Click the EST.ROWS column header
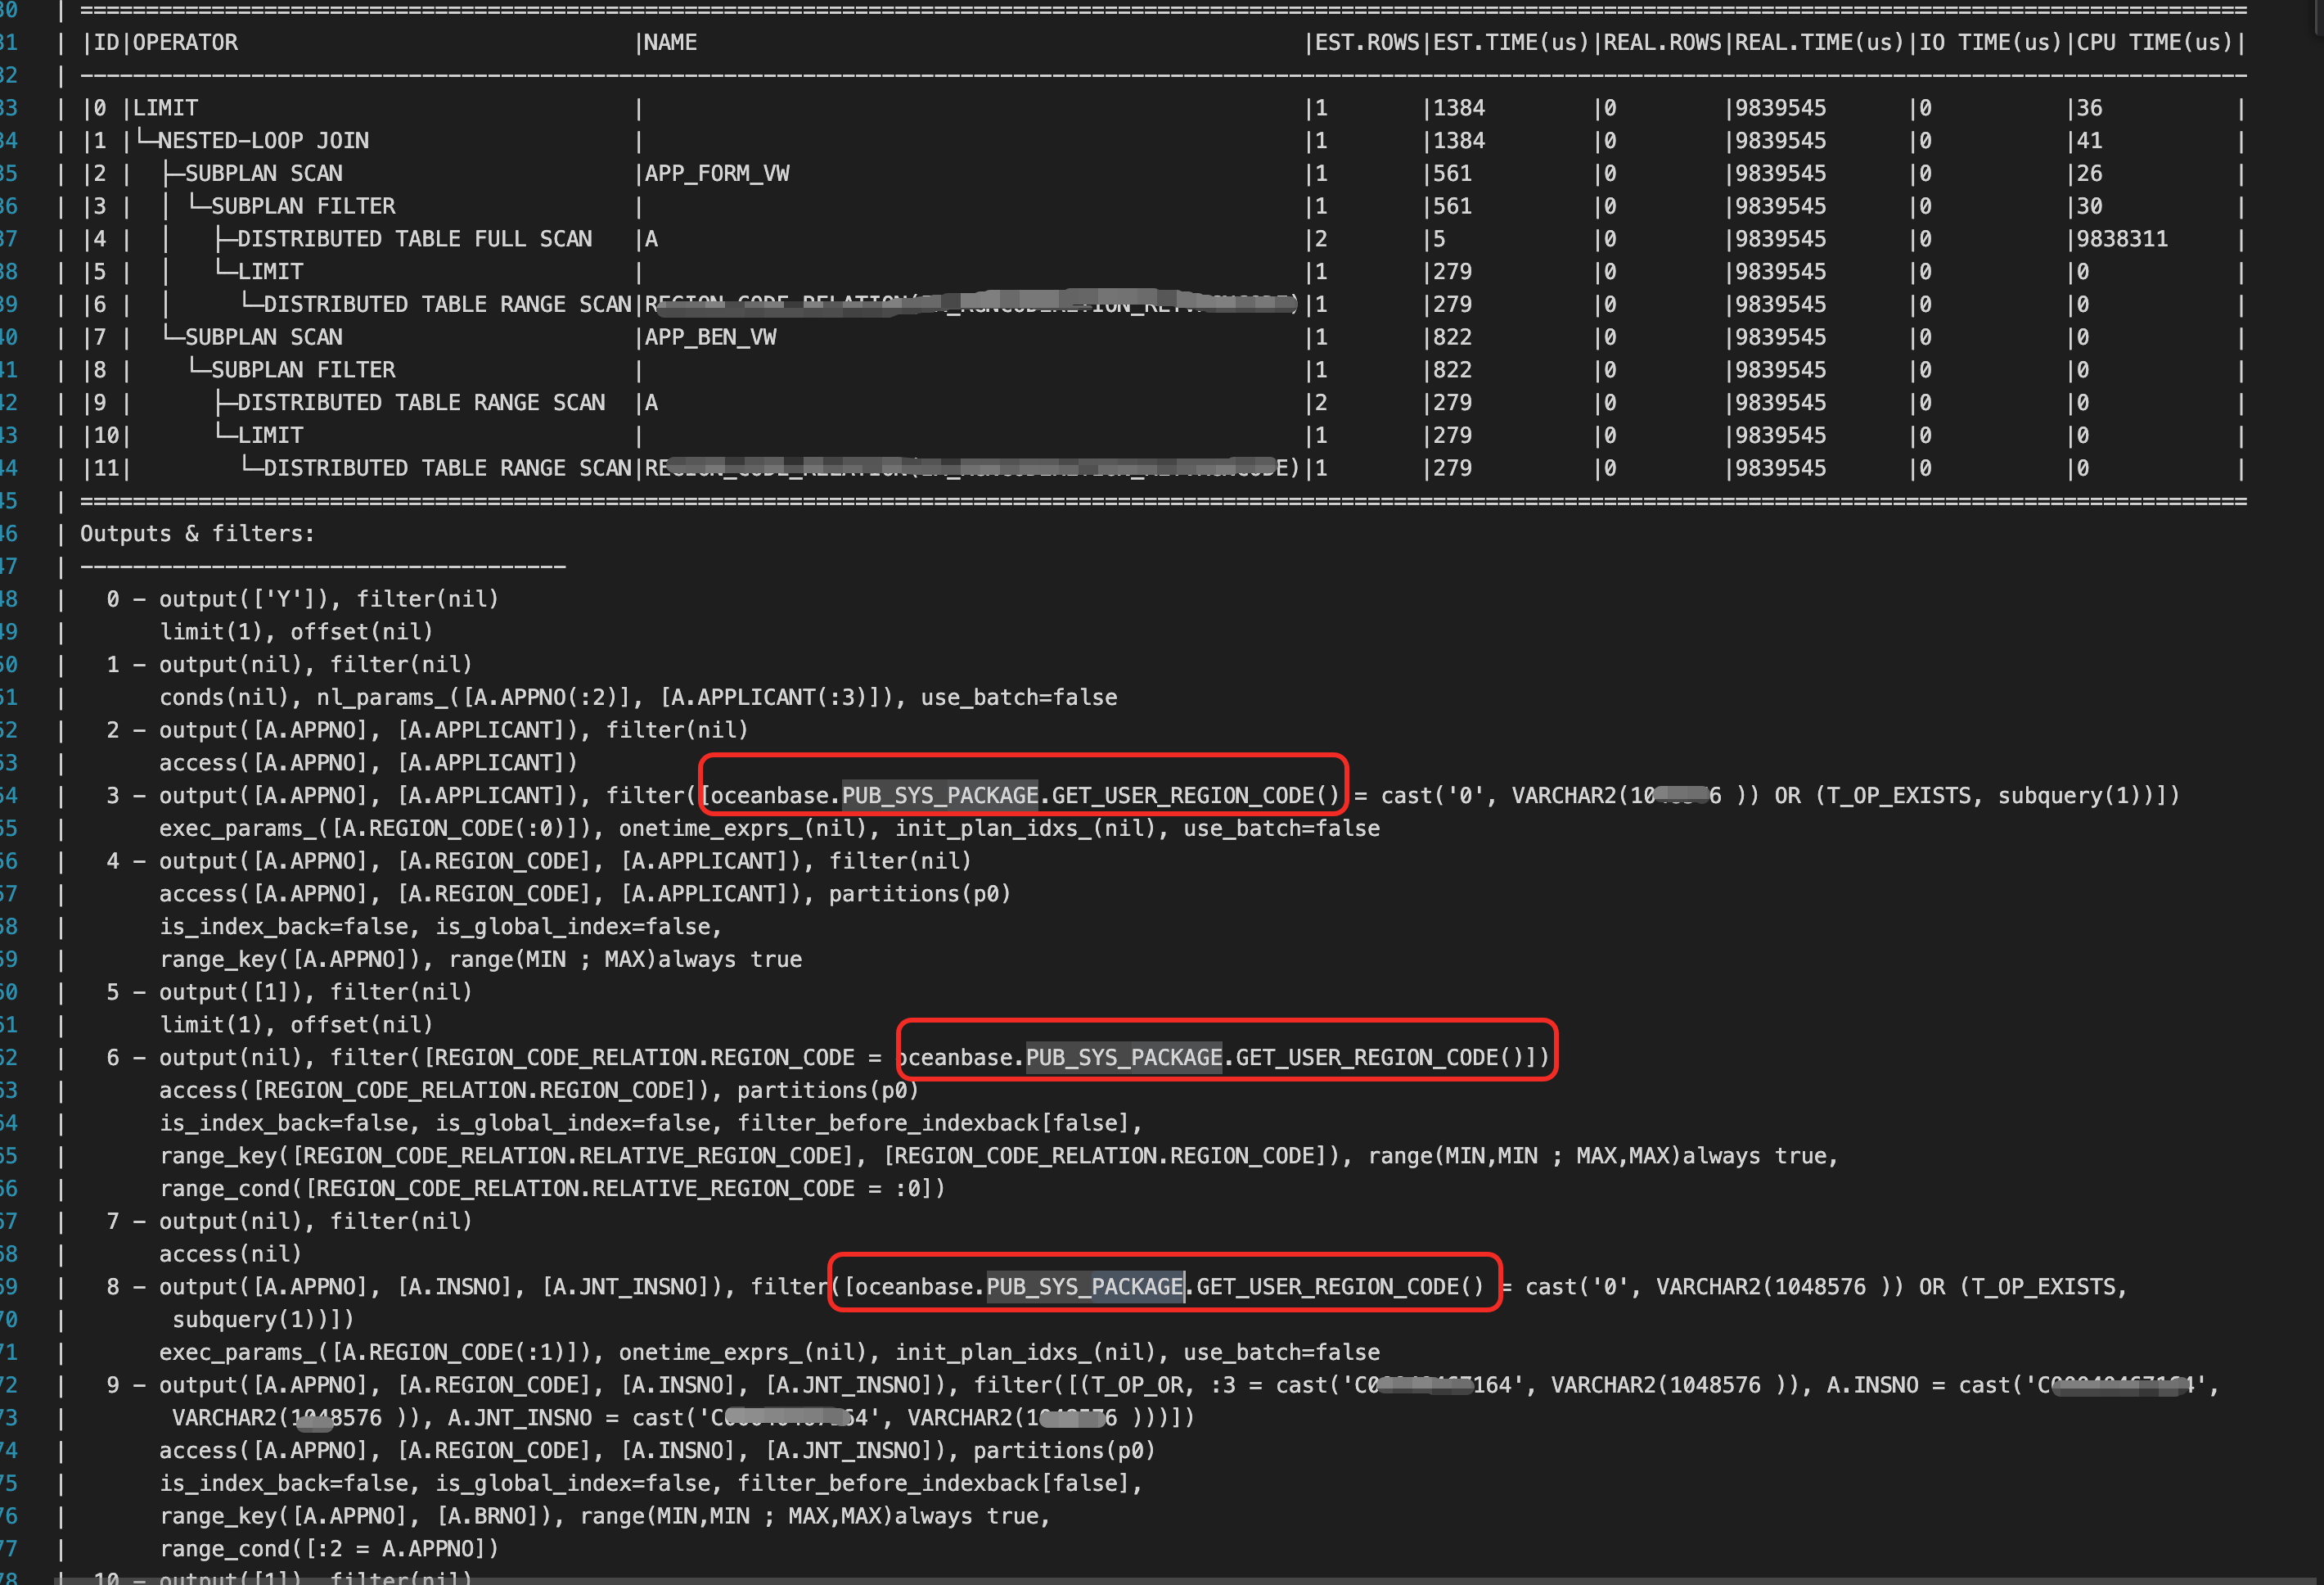This screenshot has height=1585, width=2324. pyautogui.click(x=1367, y=43)
